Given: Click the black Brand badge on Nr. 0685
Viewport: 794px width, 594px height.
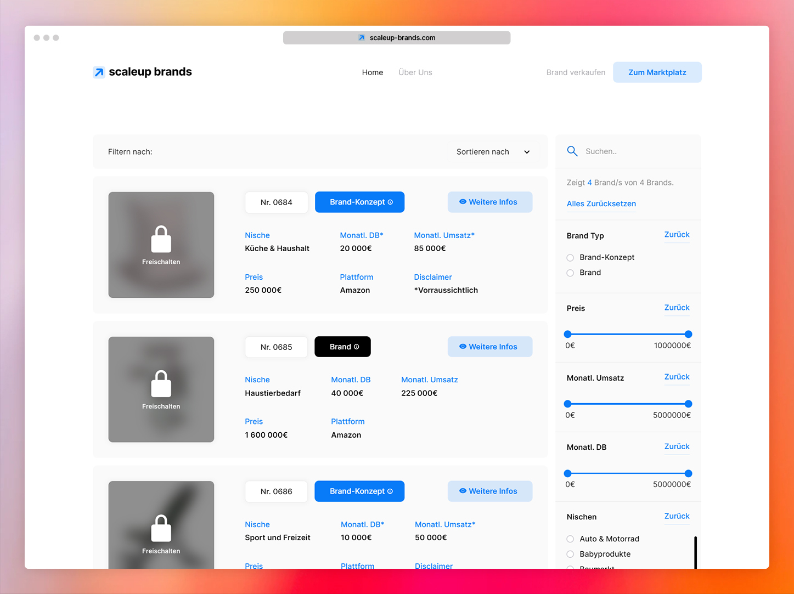Looking at the screenshot, I should (x=343, y=347).
